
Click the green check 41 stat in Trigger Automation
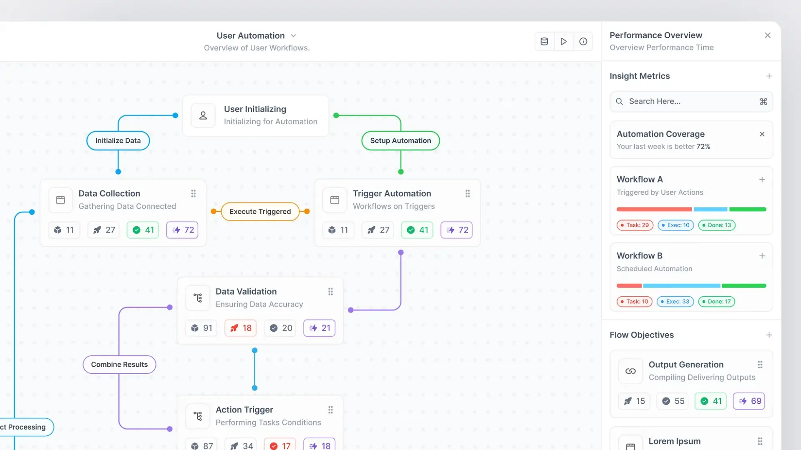[417, 230]
